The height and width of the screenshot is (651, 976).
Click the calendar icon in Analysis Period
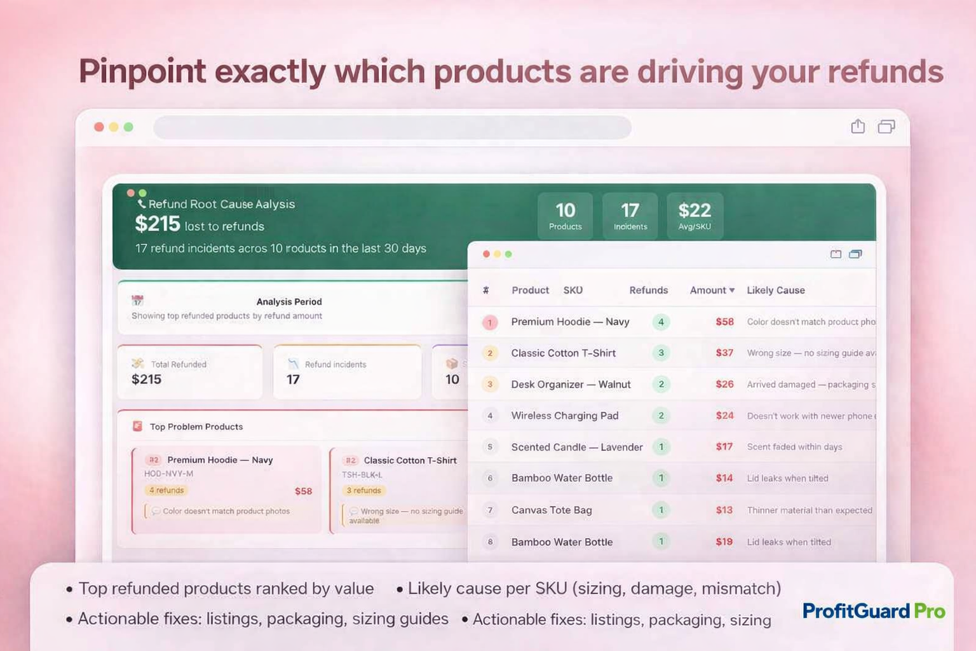pyautogui.click(x=137, y=301)
